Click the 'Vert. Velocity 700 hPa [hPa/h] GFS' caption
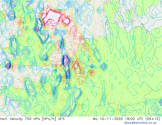Viewport: 162px width, 125px height. (x=32, y=119)
